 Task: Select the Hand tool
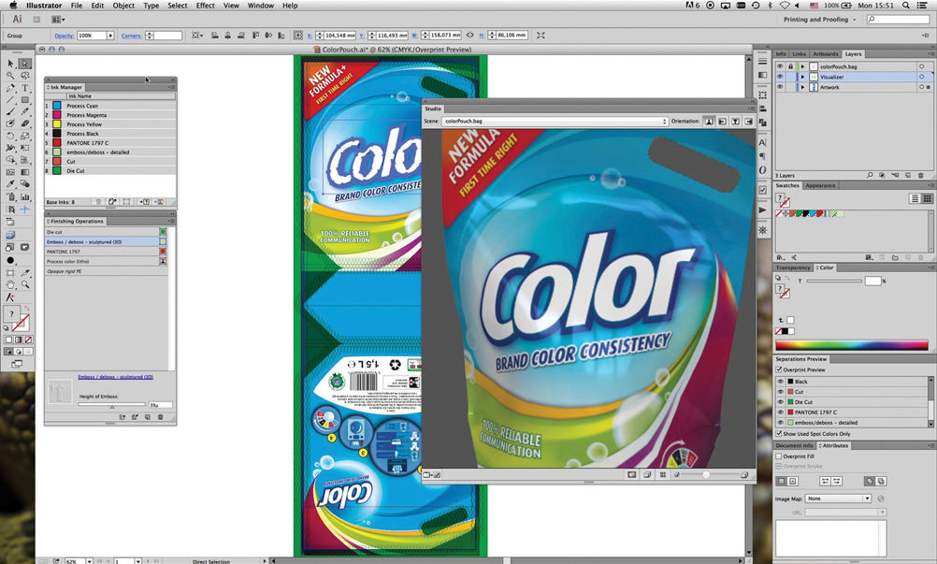(10, 285)
